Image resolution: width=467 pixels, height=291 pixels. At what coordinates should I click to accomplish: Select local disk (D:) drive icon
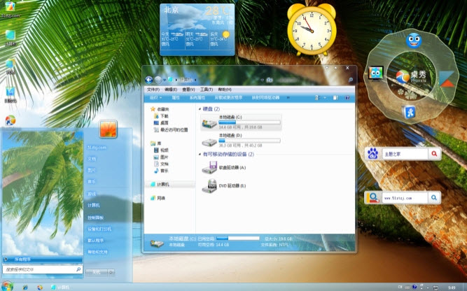click(209, 141)
